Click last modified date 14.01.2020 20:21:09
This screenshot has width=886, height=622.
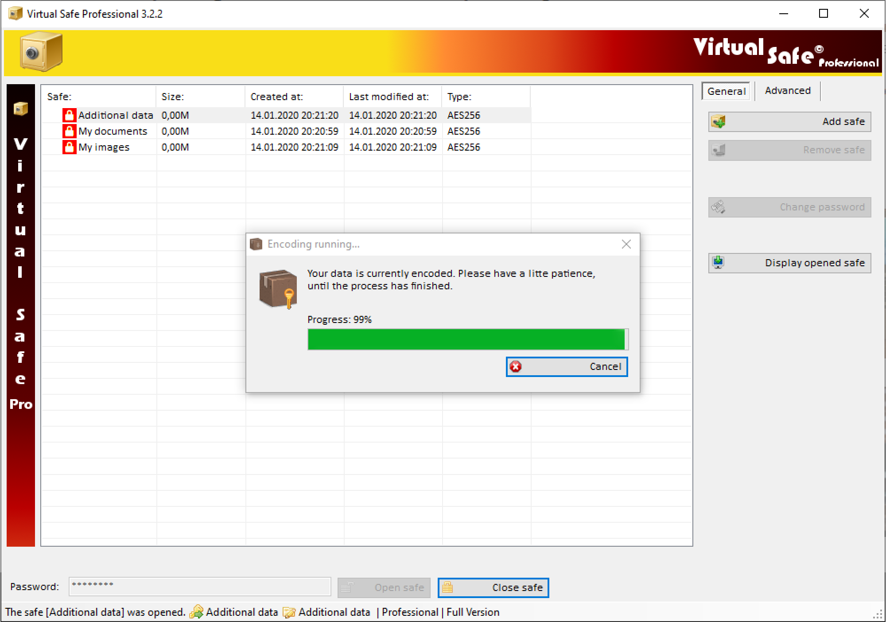coord(393,147)
